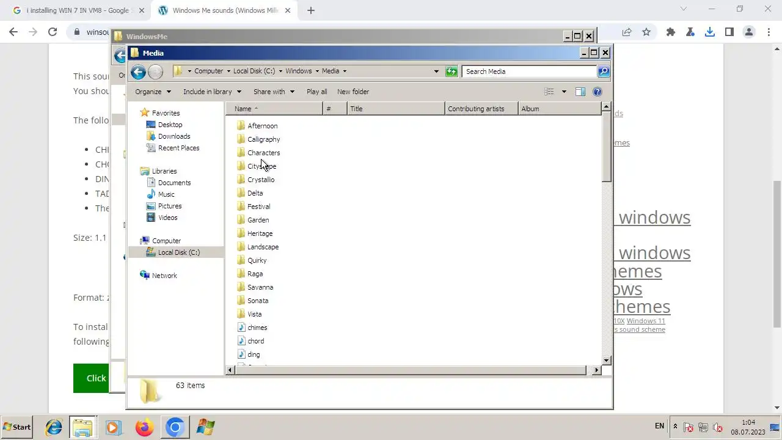
Task: Switch to Chrome taskbar icon
Action: (x=175, y=427)
